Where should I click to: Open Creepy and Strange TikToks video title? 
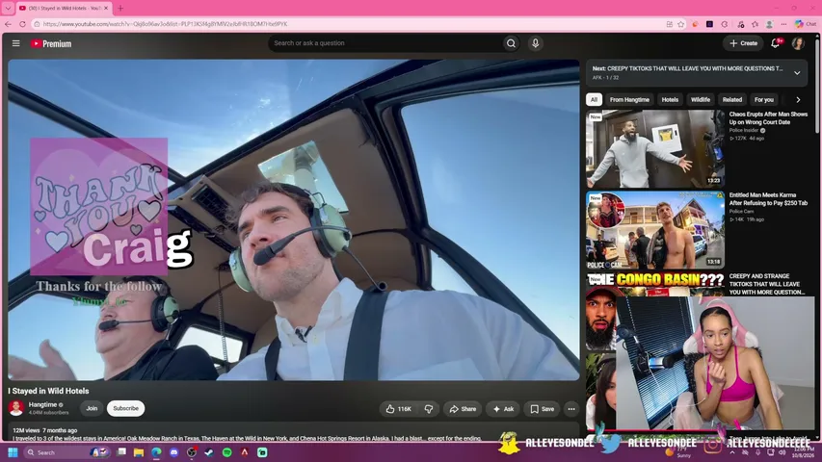(767, 284)
